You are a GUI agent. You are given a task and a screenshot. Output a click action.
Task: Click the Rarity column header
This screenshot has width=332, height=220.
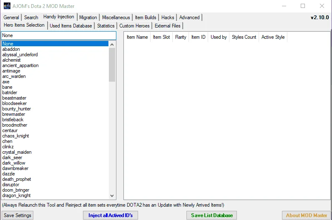[181, 37]
